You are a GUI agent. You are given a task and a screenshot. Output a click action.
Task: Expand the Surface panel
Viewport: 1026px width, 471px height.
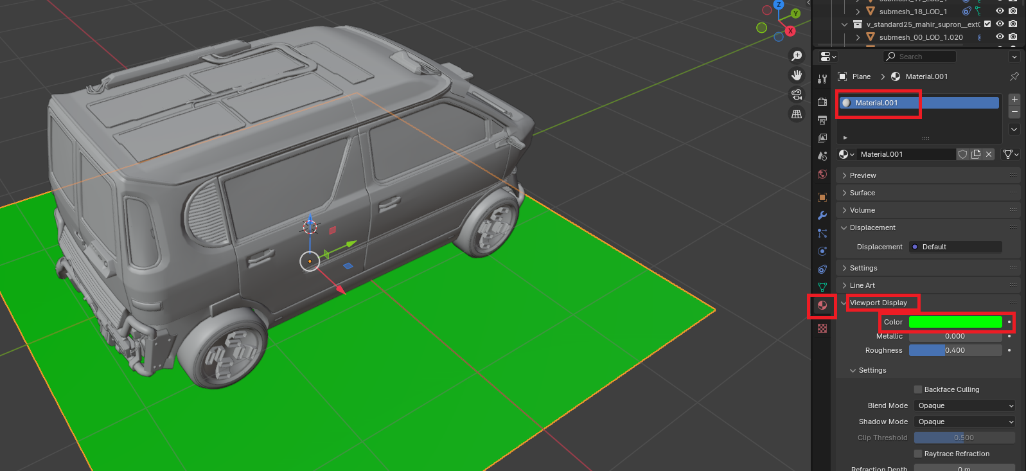pyautogui.click(x=862, y=193)
